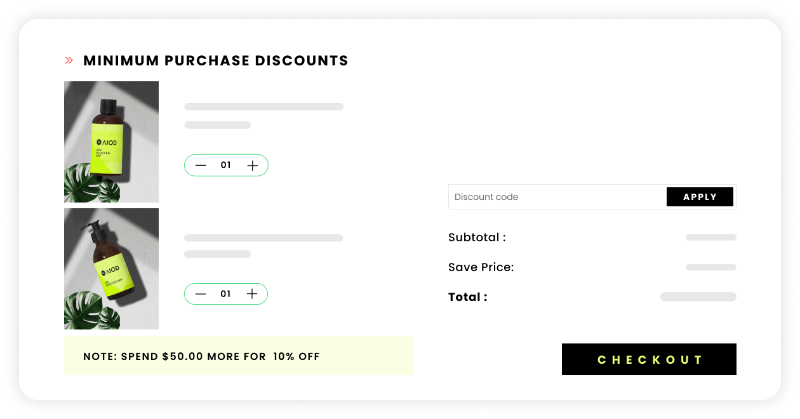This screenshot has height=419, width=800.
Task: Open the first product thumbnail
Action: pyautogui.click(x=111, y=142)
